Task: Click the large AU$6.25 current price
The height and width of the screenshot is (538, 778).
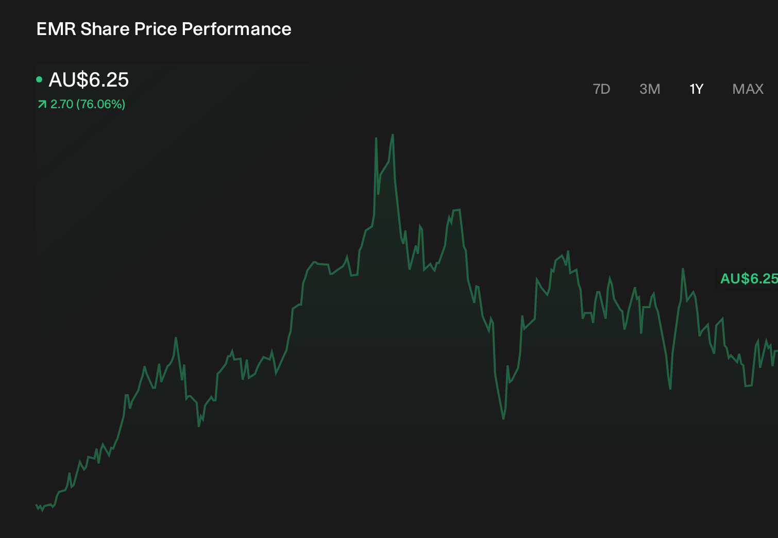Action: 89,80
